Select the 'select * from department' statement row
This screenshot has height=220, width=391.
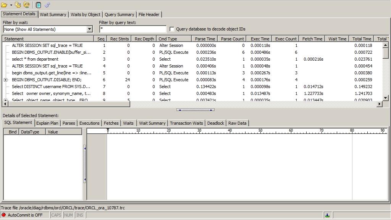(x=35, y=59)
